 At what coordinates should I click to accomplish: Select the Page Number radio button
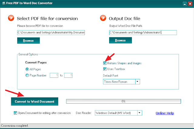[27, 75]
